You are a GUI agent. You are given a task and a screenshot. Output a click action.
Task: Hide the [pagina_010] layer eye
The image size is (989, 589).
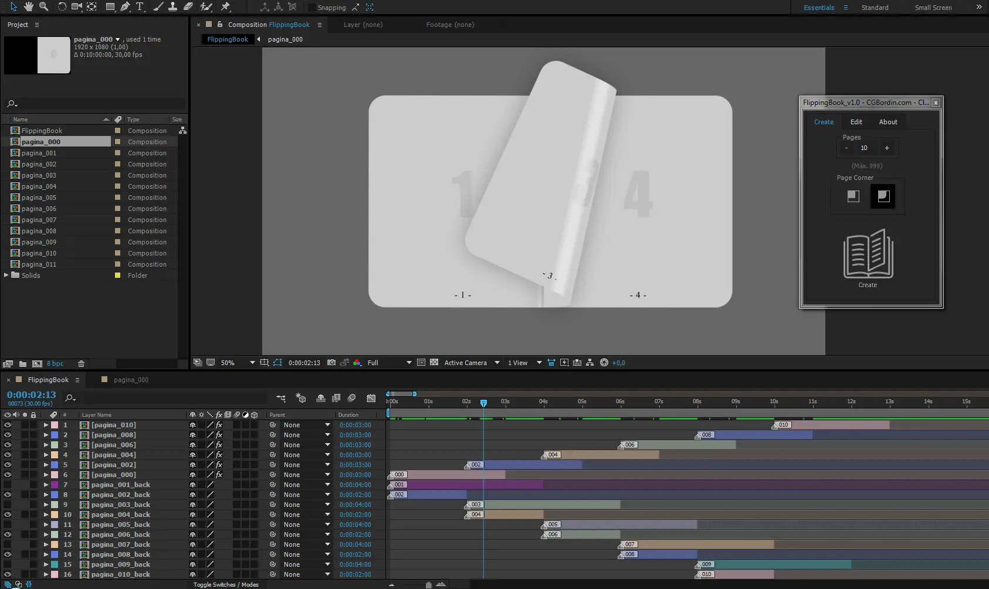tap(8, 425)
